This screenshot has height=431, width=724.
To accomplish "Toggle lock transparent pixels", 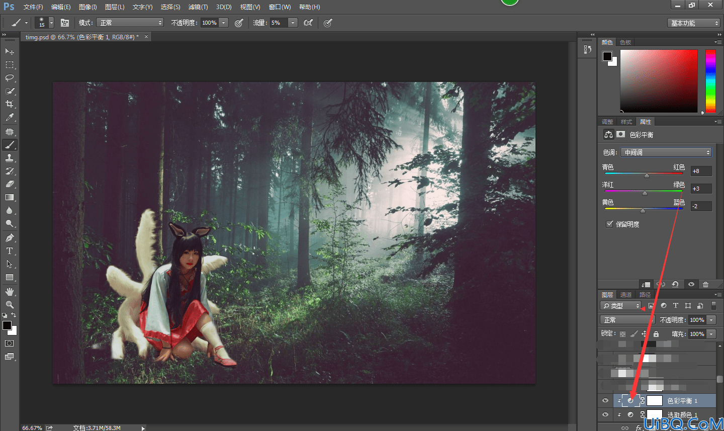I will [622, 334].
